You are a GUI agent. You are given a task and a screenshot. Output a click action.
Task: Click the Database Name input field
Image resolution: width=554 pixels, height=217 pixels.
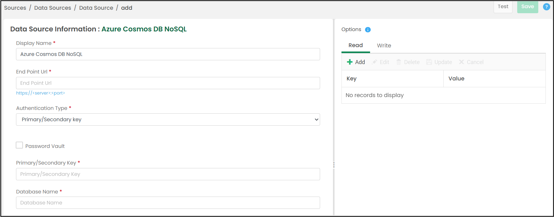pyautogui.click(x=168, y=203)
